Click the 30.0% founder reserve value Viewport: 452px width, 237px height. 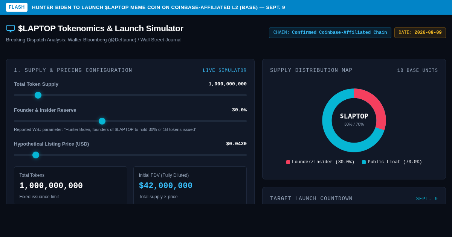pos(239,110)
